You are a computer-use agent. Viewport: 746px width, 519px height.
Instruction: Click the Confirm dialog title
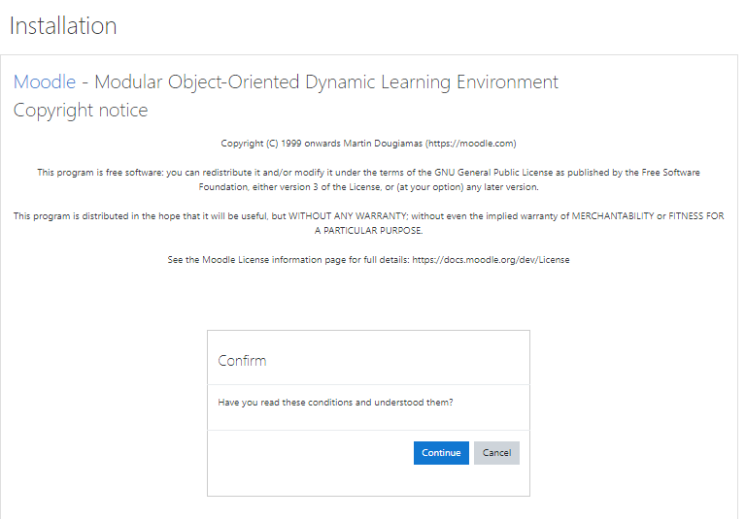click(x=242, y=361)
